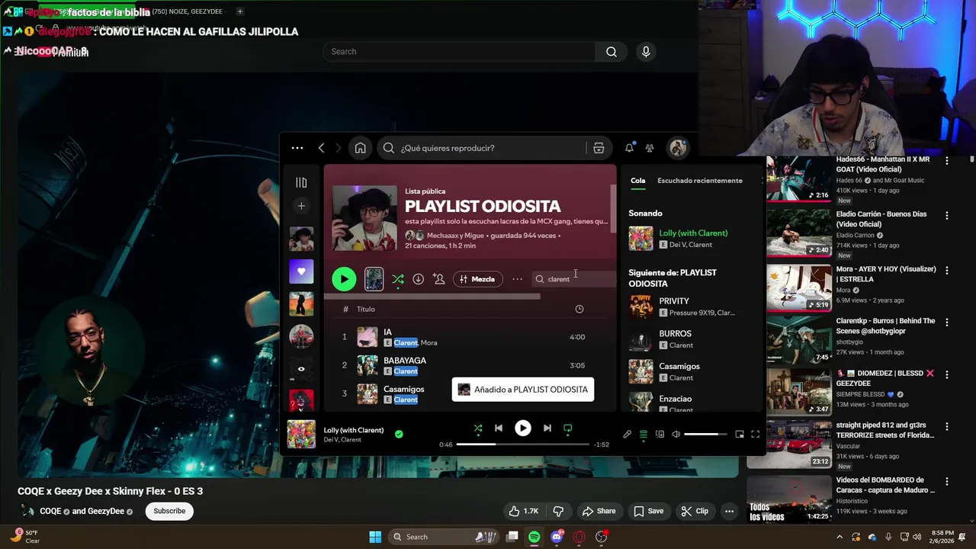Switch to Escuchado recientemente tab
976x549 pixels.
click(699, 181)
